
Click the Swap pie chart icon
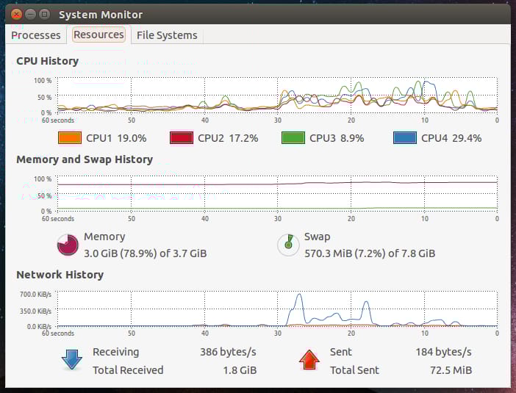pos(288,245)
